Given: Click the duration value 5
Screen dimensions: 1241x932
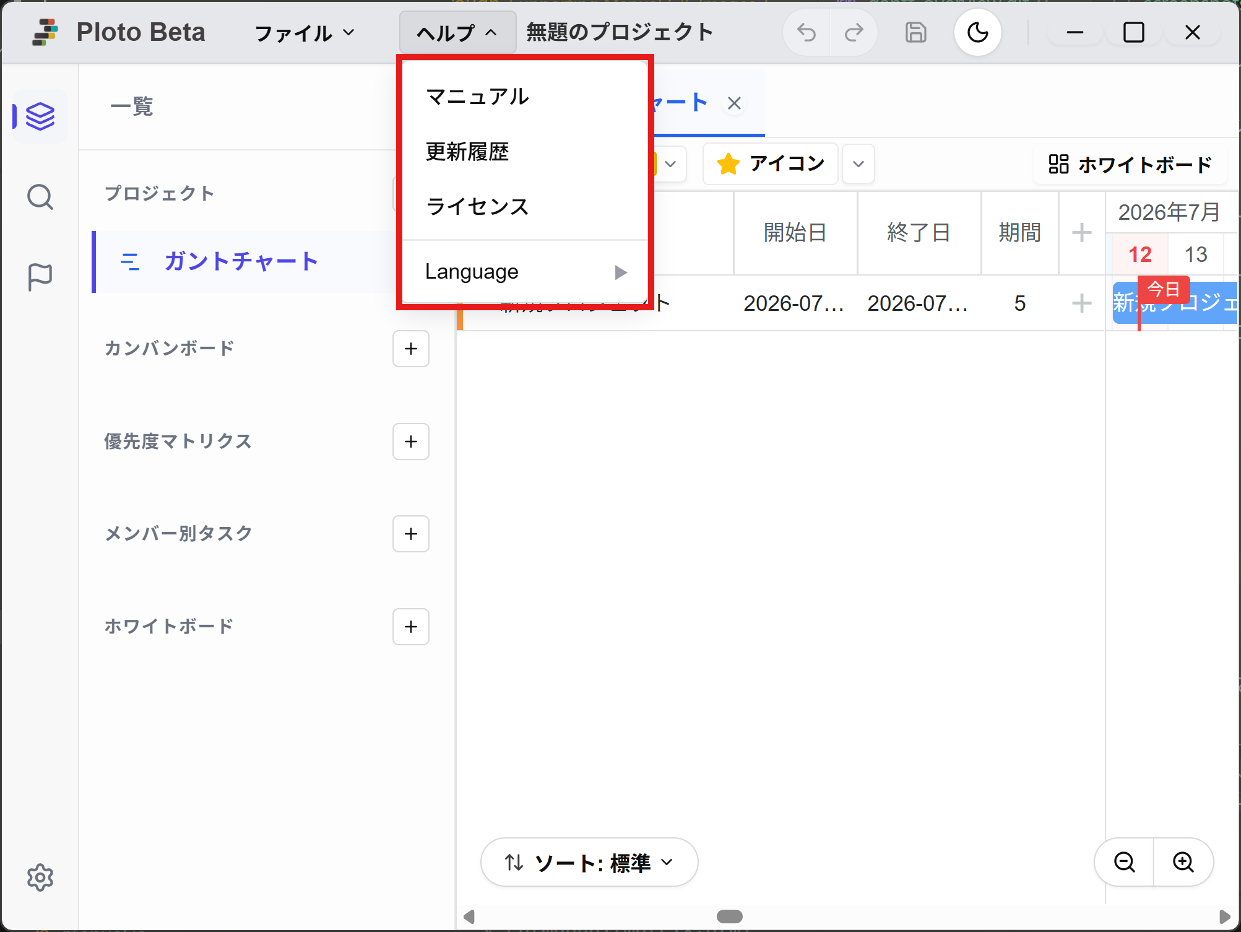Looking at the screenshot, I should 1020,303.
